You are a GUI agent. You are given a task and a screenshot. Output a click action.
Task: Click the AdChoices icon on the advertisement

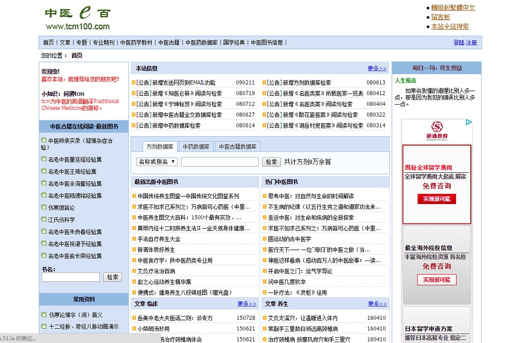pos(468,123)
